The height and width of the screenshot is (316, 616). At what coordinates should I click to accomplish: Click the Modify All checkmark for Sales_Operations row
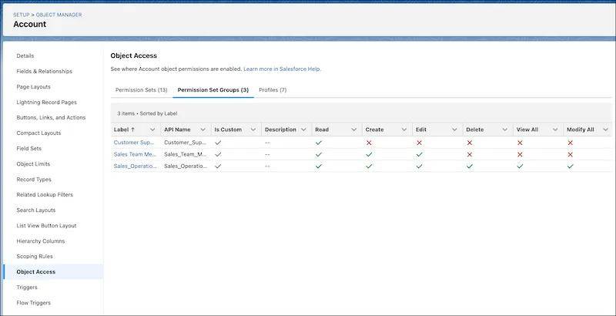point(570,166)
